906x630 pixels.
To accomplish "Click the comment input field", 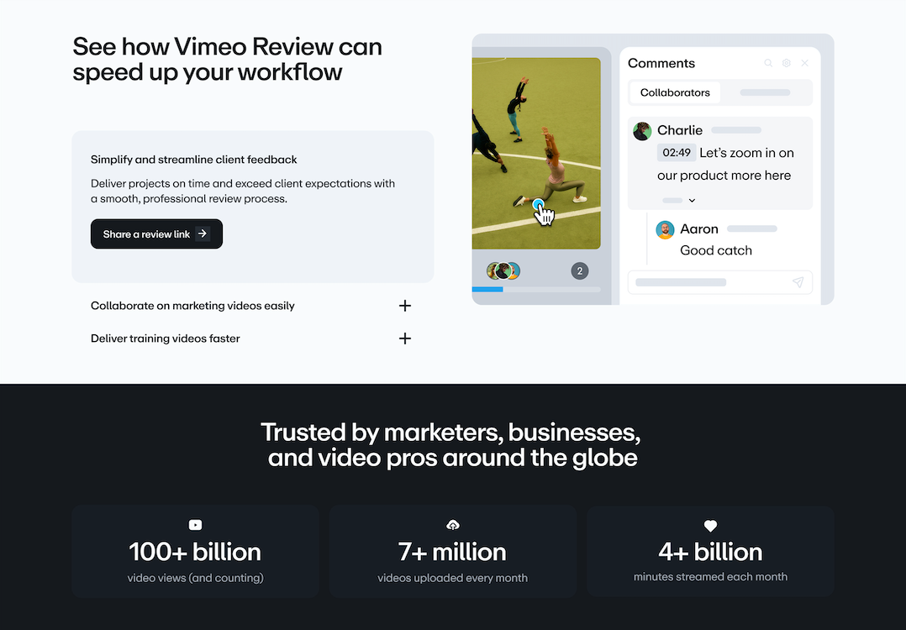I will click(x=720, y=282).
